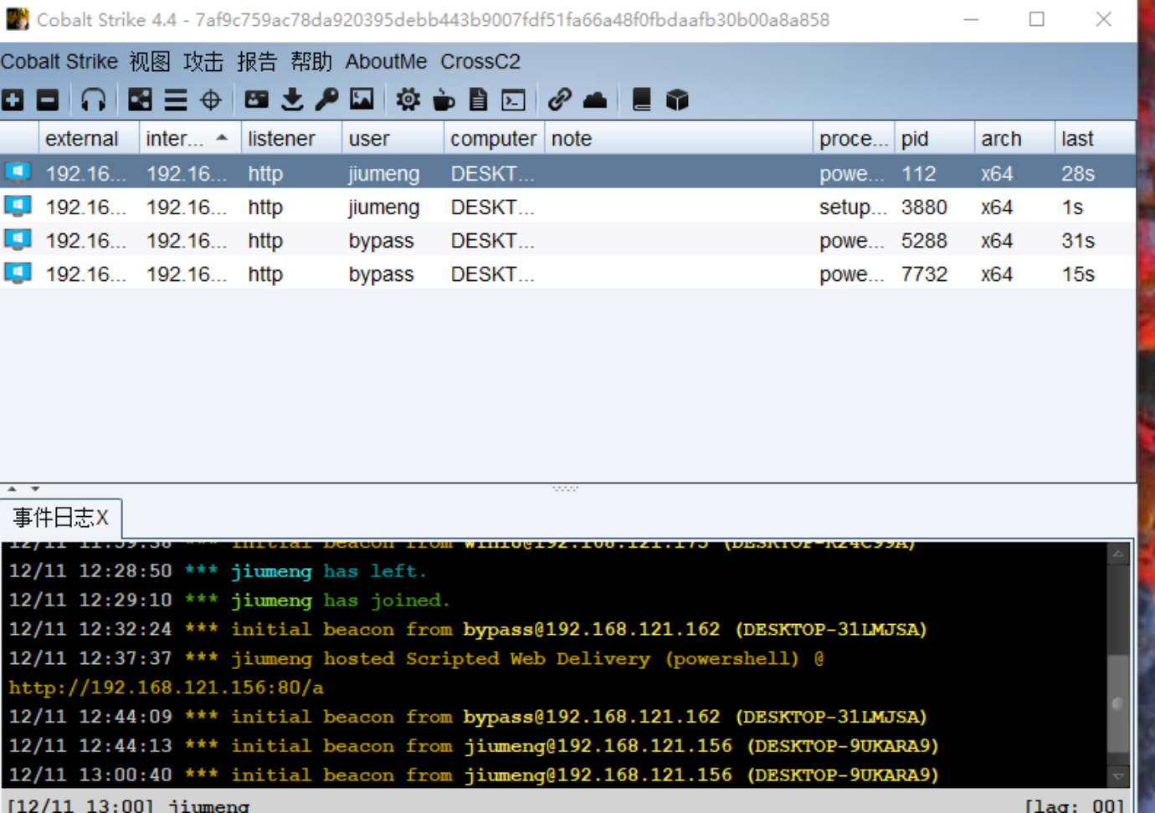Screen dimensions: 1155x813
Task: Manage web server via cloud icon
Action: (595, 100)
